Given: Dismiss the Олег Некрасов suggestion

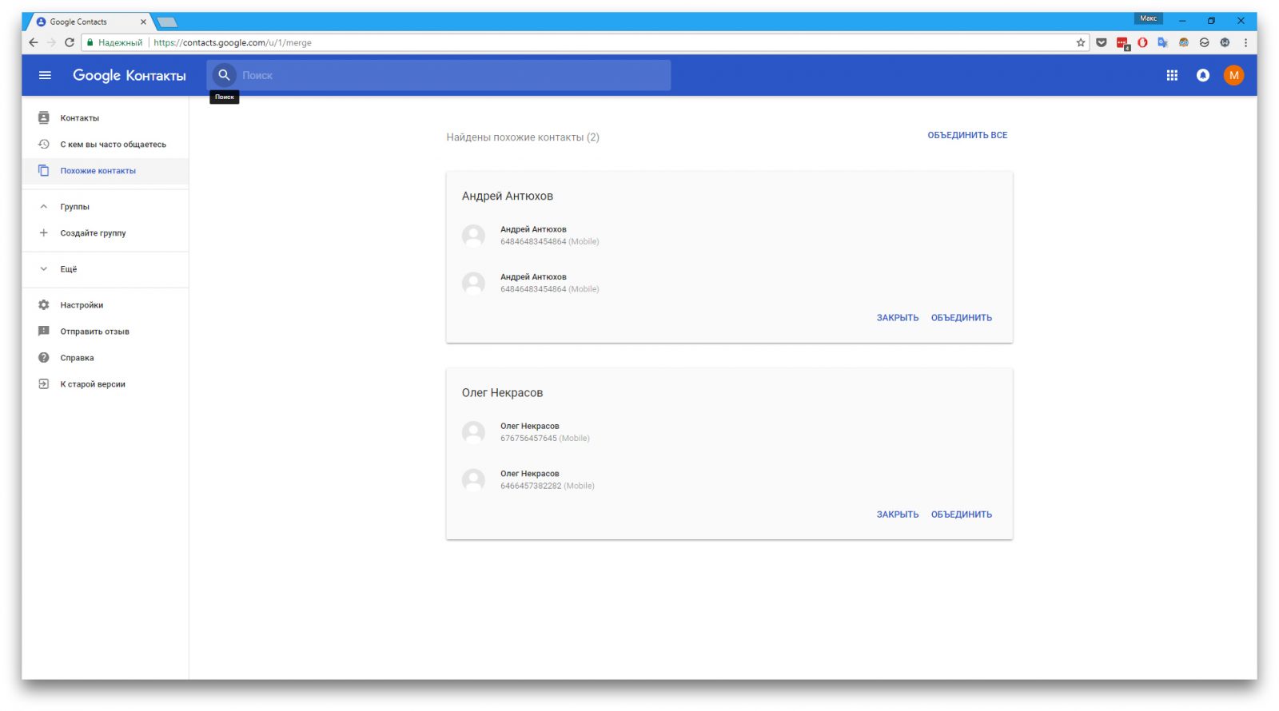Looking at the screenshot, I should (x=897, y=514).
